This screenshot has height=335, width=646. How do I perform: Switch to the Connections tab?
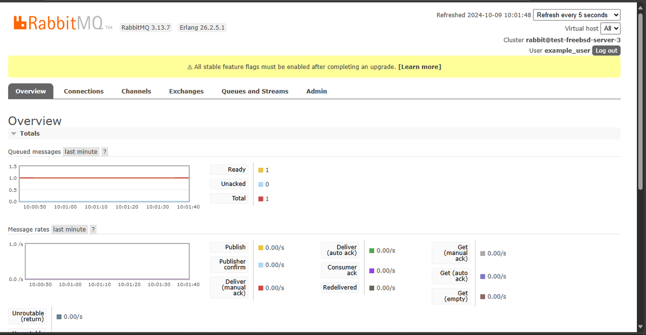coord(84,91)
